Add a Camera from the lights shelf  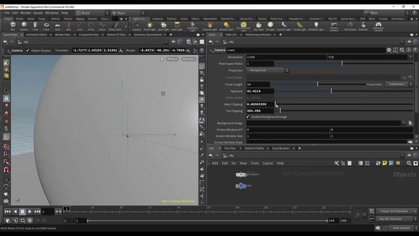pyautogui.click(x=137, y=26)
